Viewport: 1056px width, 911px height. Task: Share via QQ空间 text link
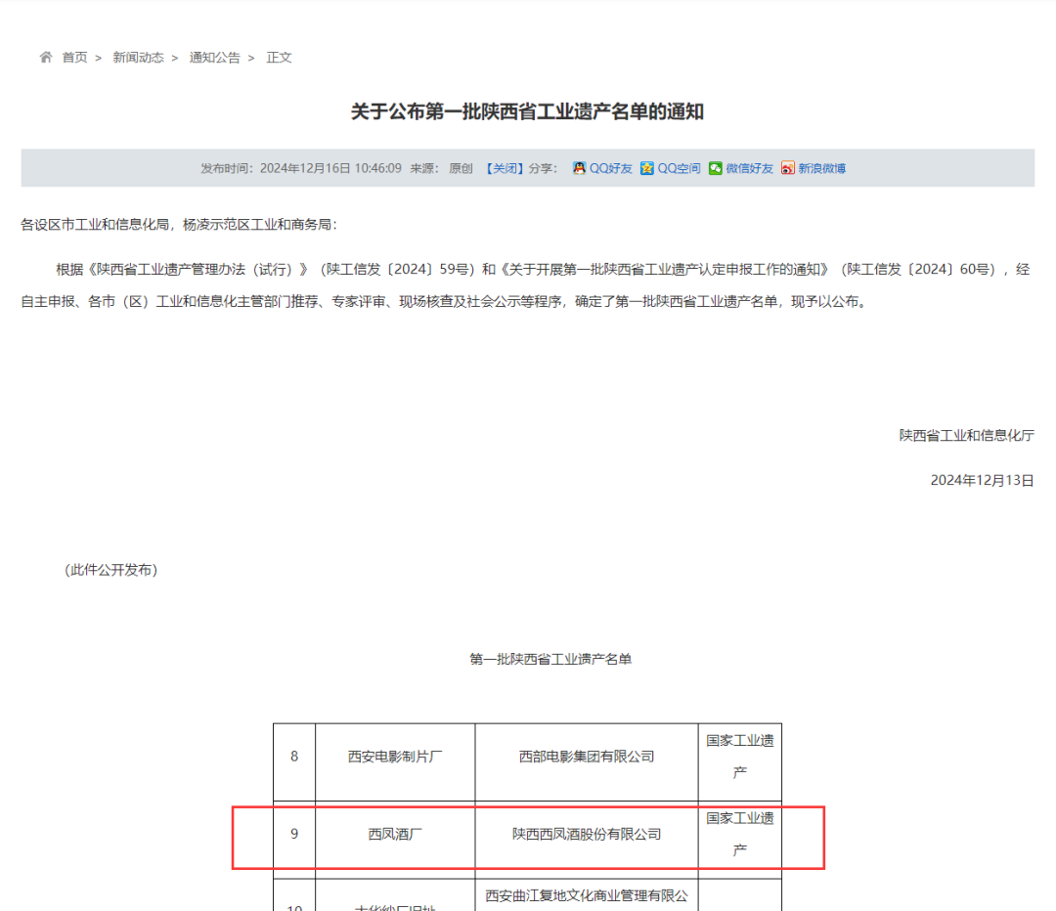(x=679, y=168)
